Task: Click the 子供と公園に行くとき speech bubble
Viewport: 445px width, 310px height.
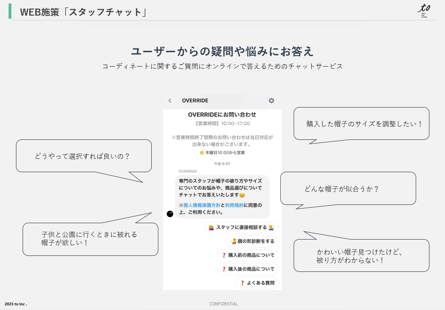Action: coord(90,239)
